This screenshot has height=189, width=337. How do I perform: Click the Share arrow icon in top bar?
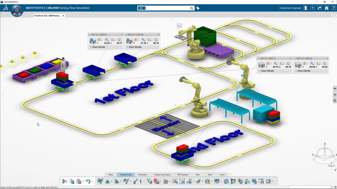point(319,8)
